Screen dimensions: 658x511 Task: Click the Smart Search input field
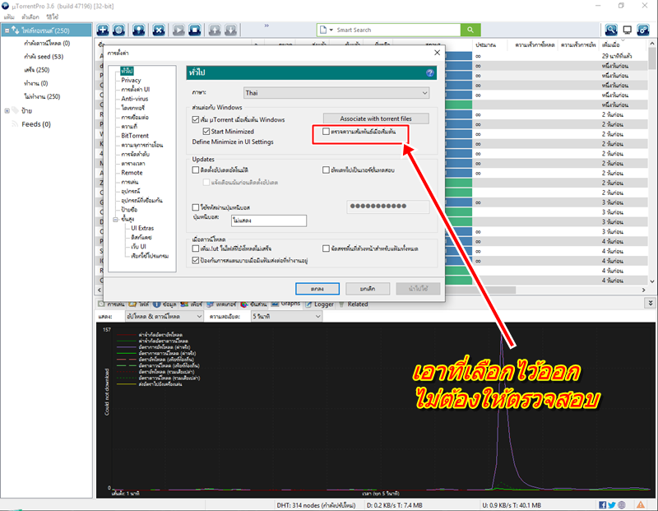[397, 30]
